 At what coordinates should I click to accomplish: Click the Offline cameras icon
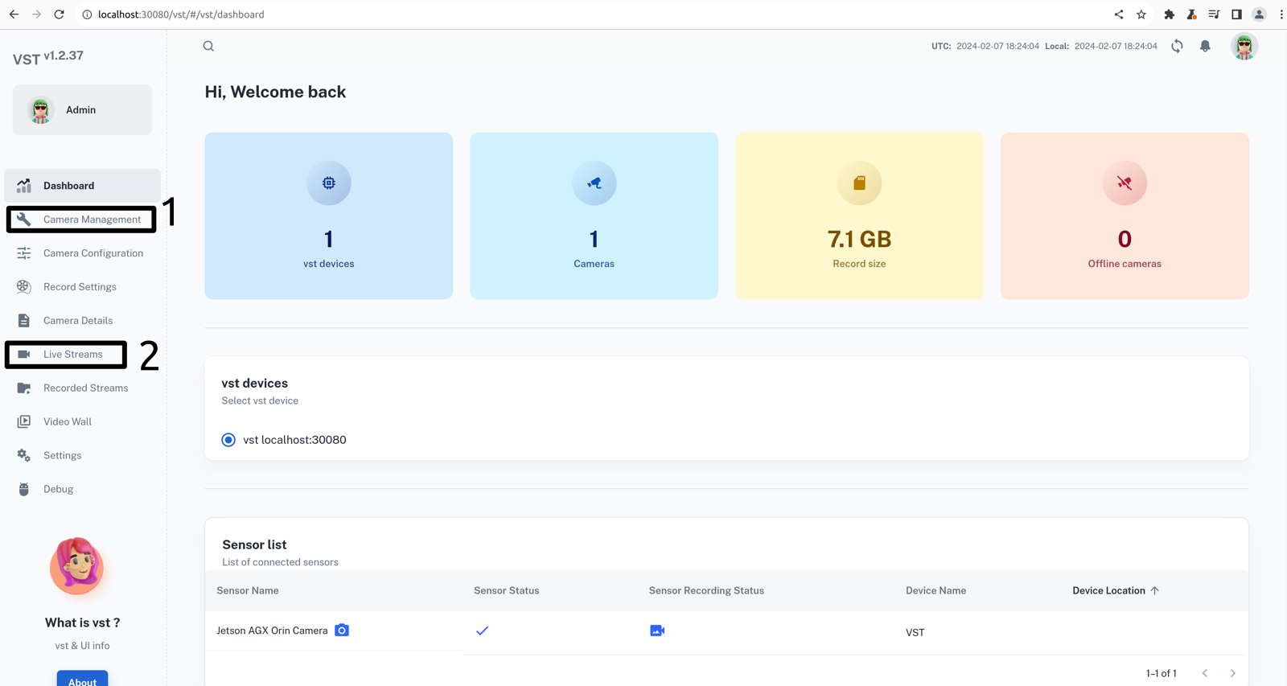click(x=1125, y=183)
